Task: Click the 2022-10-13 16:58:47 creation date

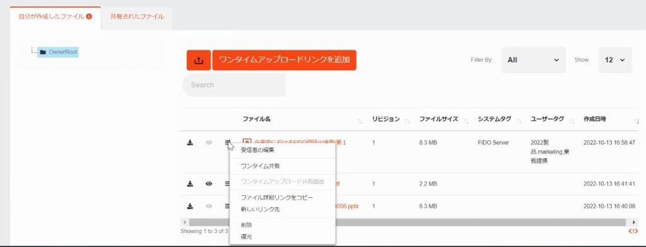Action: point(609,142)
